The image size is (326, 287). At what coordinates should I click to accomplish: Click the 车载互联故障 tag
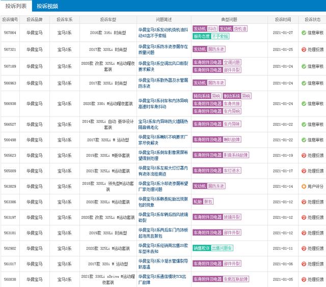point(221,279)
